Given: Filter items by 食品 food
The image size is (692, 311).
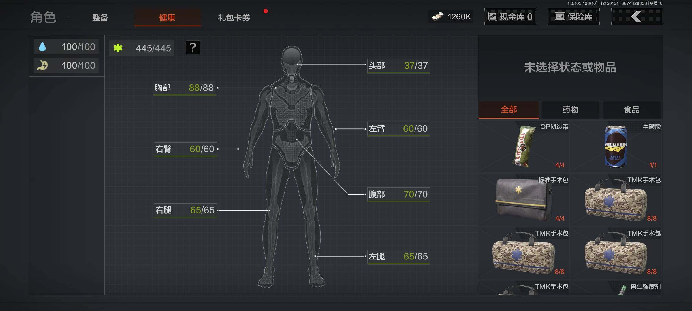Looking at the screenshot, I should click(631, 110).
